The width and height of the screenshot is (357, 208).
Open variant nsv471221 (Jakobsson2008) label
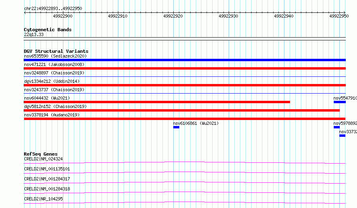click(54, 64)
